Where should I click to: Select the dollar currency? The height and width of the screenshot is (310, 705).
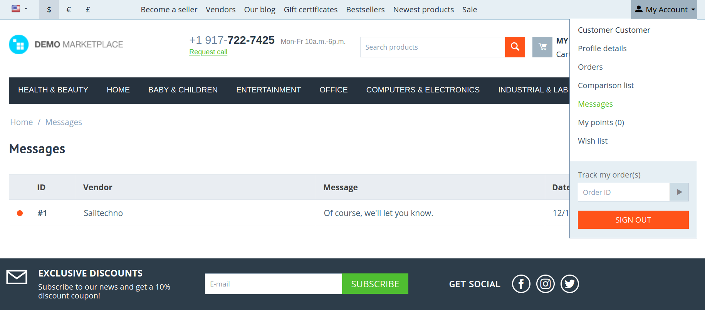pyautogui.click(x=49, y=10)
